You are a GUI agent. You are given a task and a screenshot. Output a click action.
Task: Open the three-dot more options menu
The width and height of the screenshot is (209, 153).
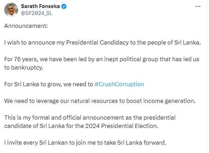(199, 6)
